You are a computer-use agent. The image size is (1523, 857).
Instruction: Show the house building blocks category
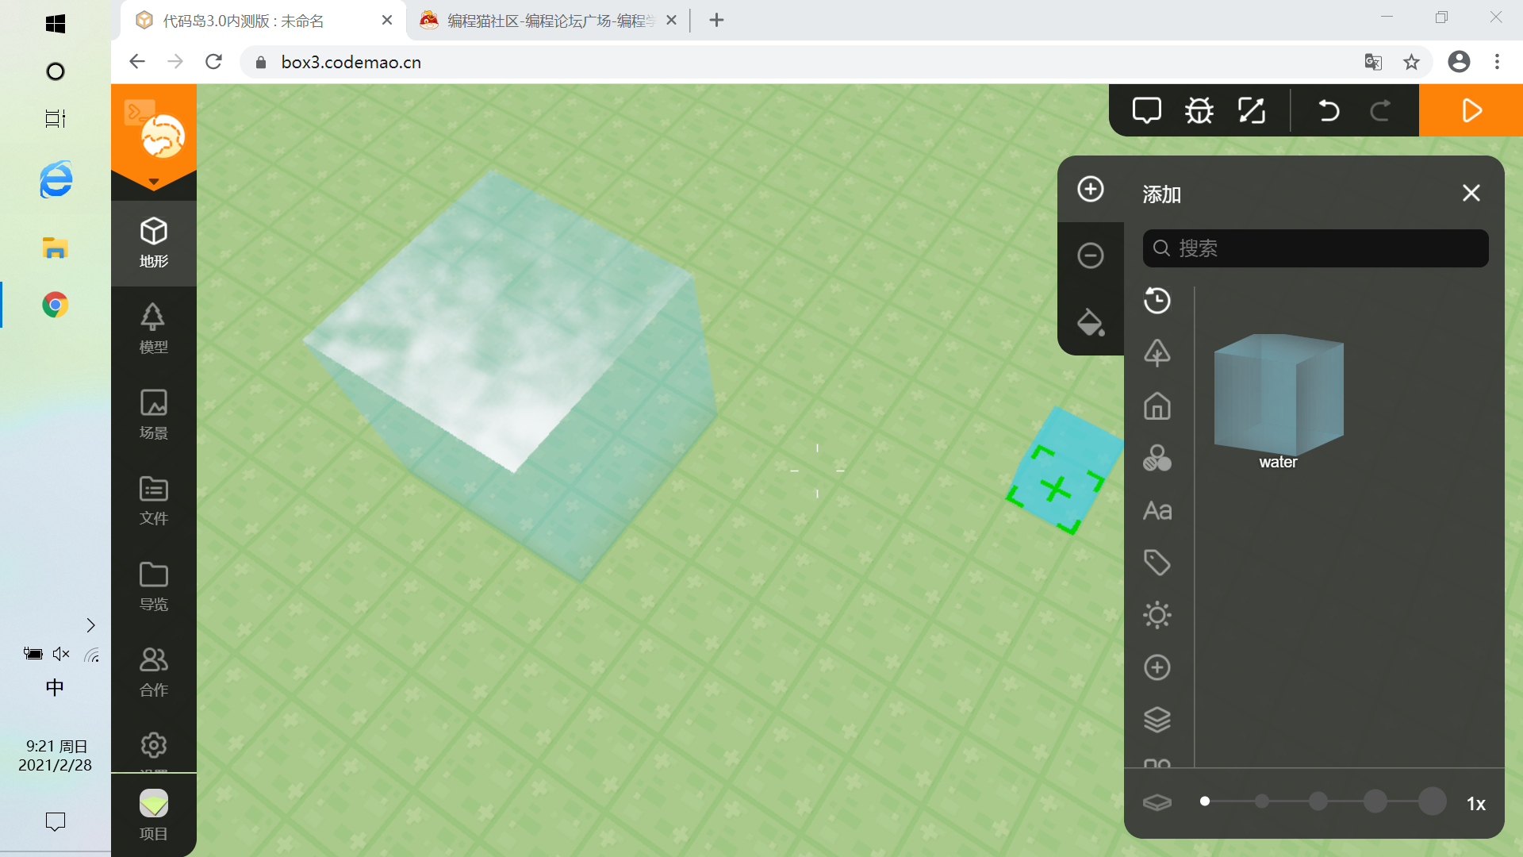click(x=1157, y=405)
